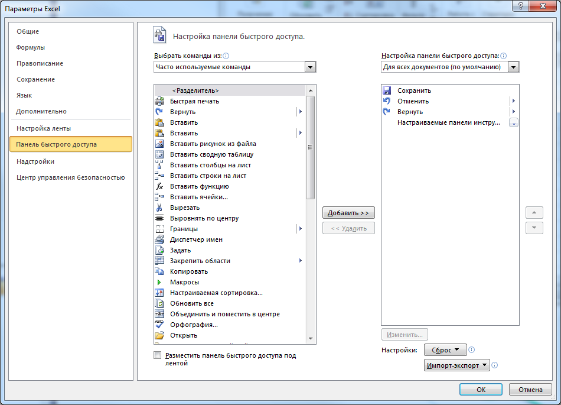Expand the arrow next to Отменить in the right list
This screenshot has width=561, height=405.
513,101
